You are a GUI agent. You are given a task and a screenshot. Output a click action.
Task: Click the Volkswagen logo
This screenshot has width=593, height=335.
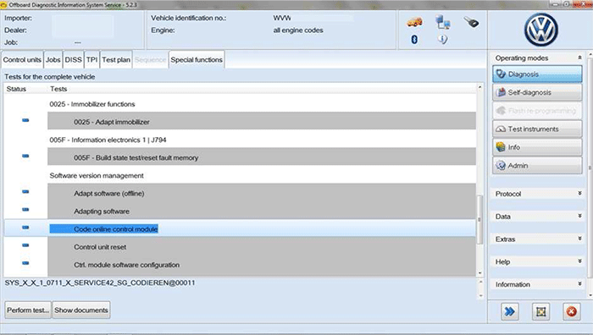pos(540,30)
